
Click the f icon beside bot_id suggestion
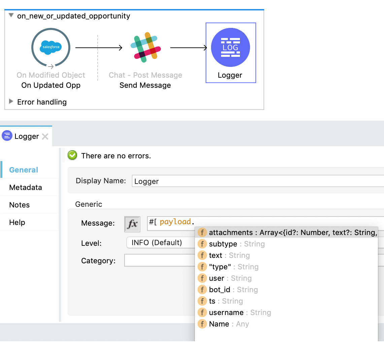tap(202, 289)
